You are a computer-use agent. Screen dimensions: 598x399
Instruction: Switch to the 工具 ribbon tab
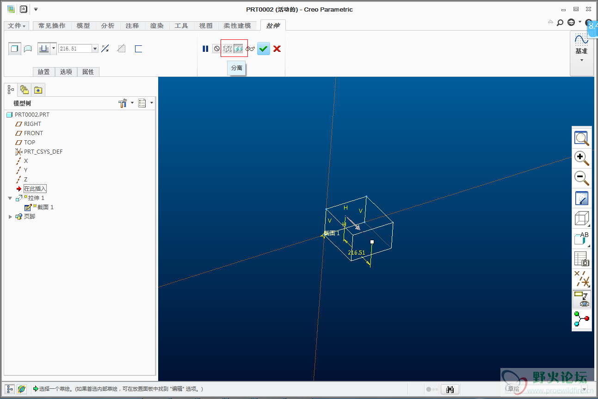[x=181, y=26]
